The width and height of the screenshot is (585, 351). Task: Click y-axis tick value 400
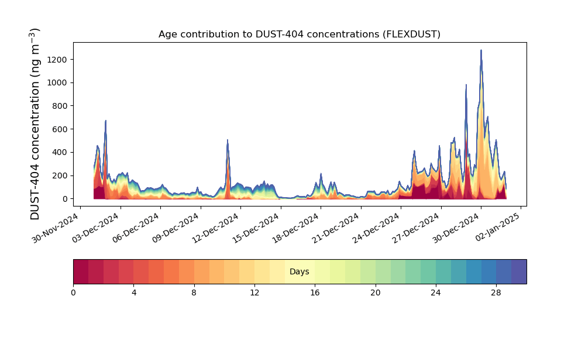60,152
